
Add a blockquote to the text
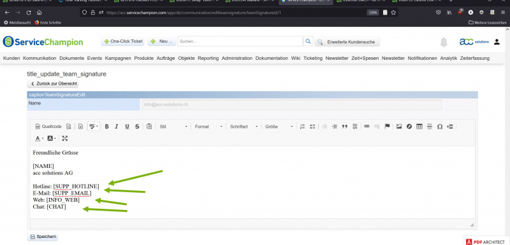point(345,127)
